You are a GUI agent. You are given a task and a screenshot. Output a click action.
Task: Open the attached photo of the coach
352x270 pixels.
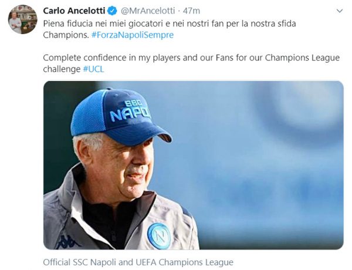(x=193, y=165)
